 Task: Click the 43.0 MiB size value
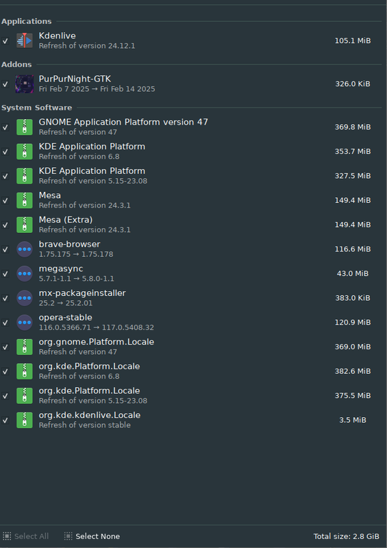pyautogui.click(x=353, y=273)
